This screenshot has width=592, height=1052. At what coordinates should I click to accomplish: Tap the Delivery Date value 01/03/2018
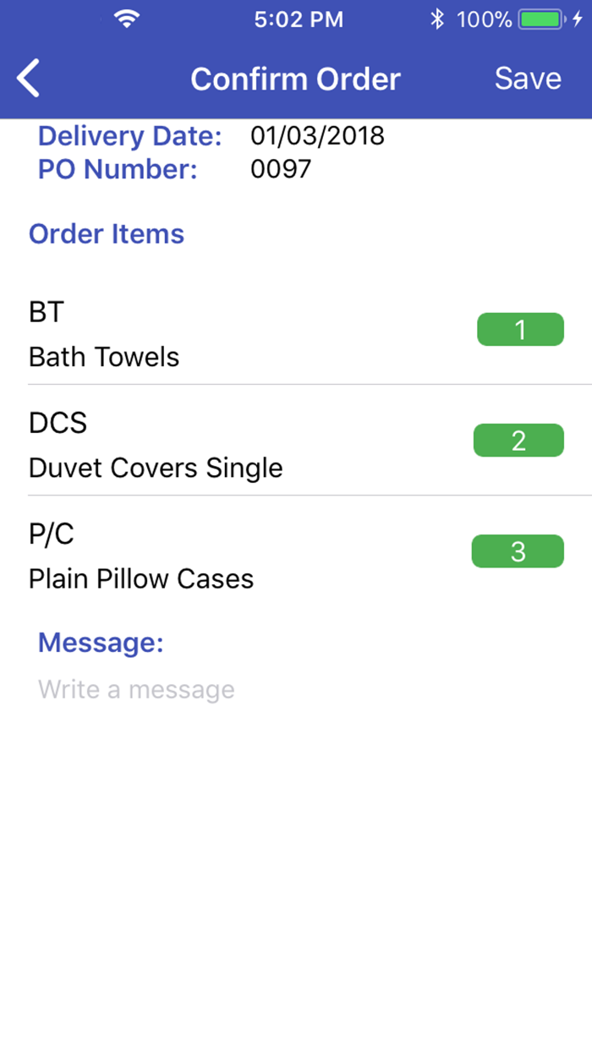tap(315, 135)
